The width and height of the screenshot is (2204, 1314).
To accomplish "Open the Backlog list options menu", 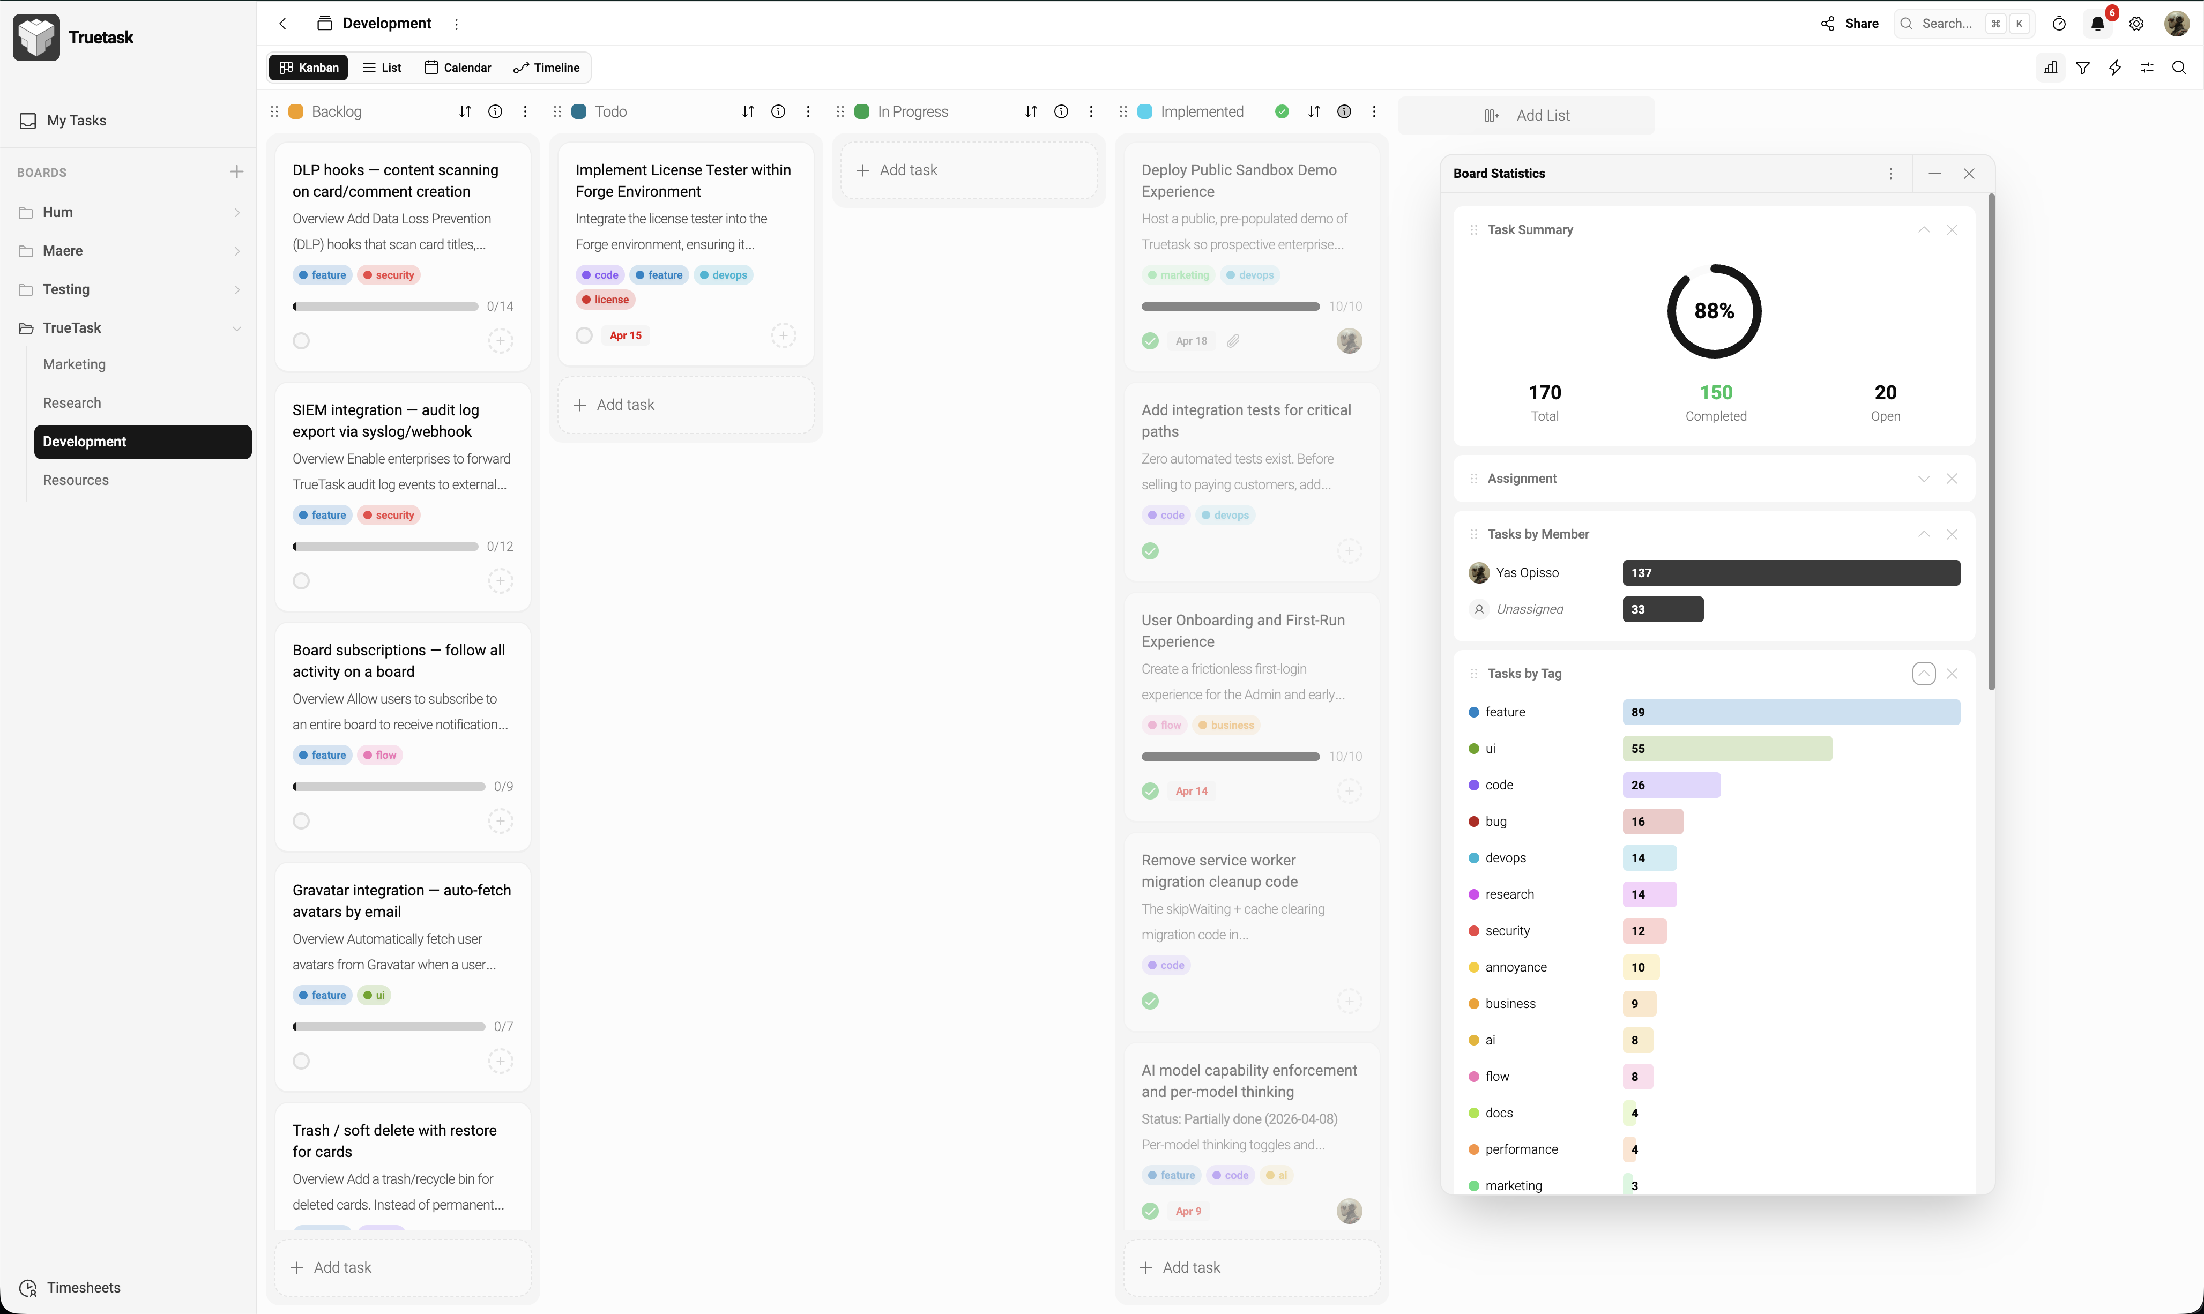I will coord(525,111).
